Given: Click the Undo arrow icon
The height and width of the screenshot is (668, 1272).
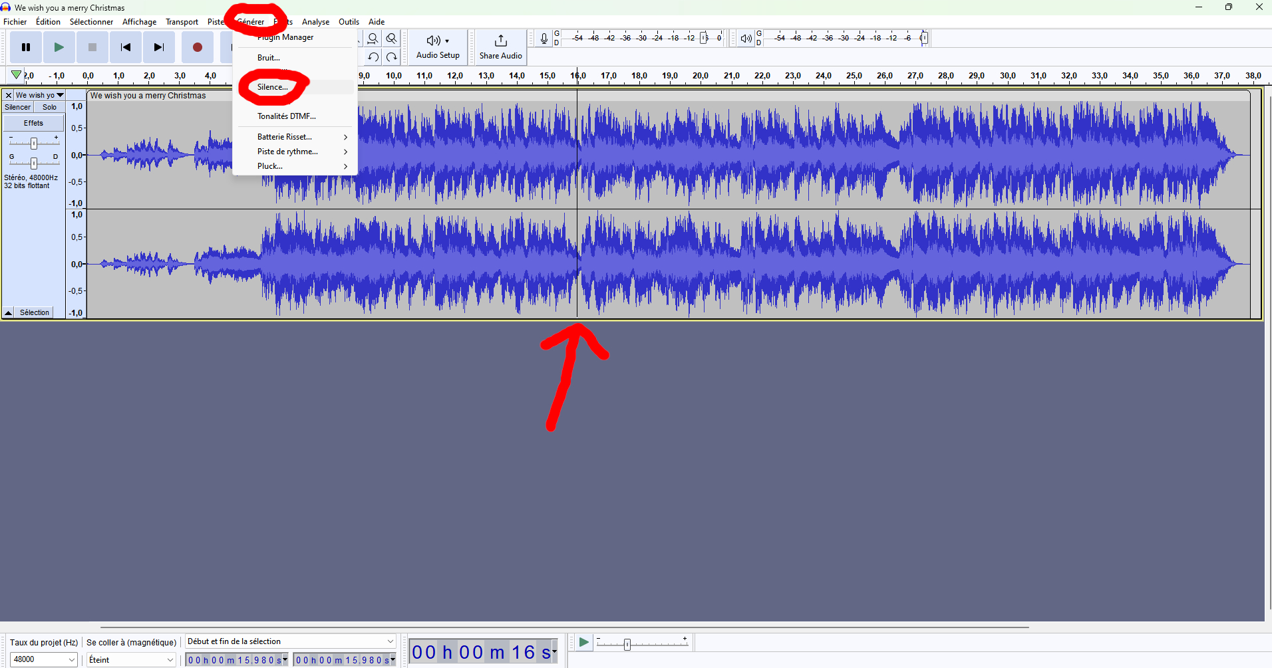Looking at the screenshot, I should point(373,56).
